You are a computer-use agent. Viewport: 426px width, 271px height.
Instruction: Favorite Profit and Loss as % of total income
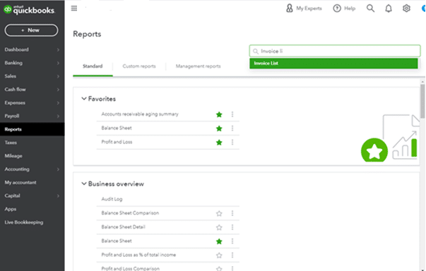(x=219, y=255)
